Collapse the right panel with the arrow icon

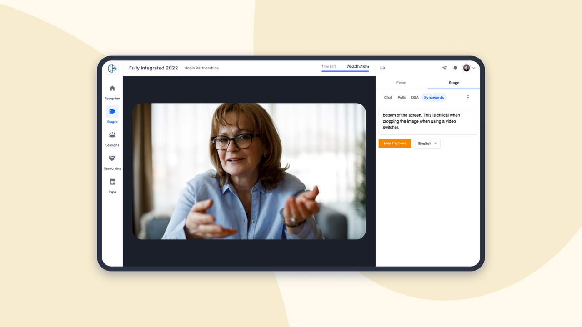click(x=383, y=68)
